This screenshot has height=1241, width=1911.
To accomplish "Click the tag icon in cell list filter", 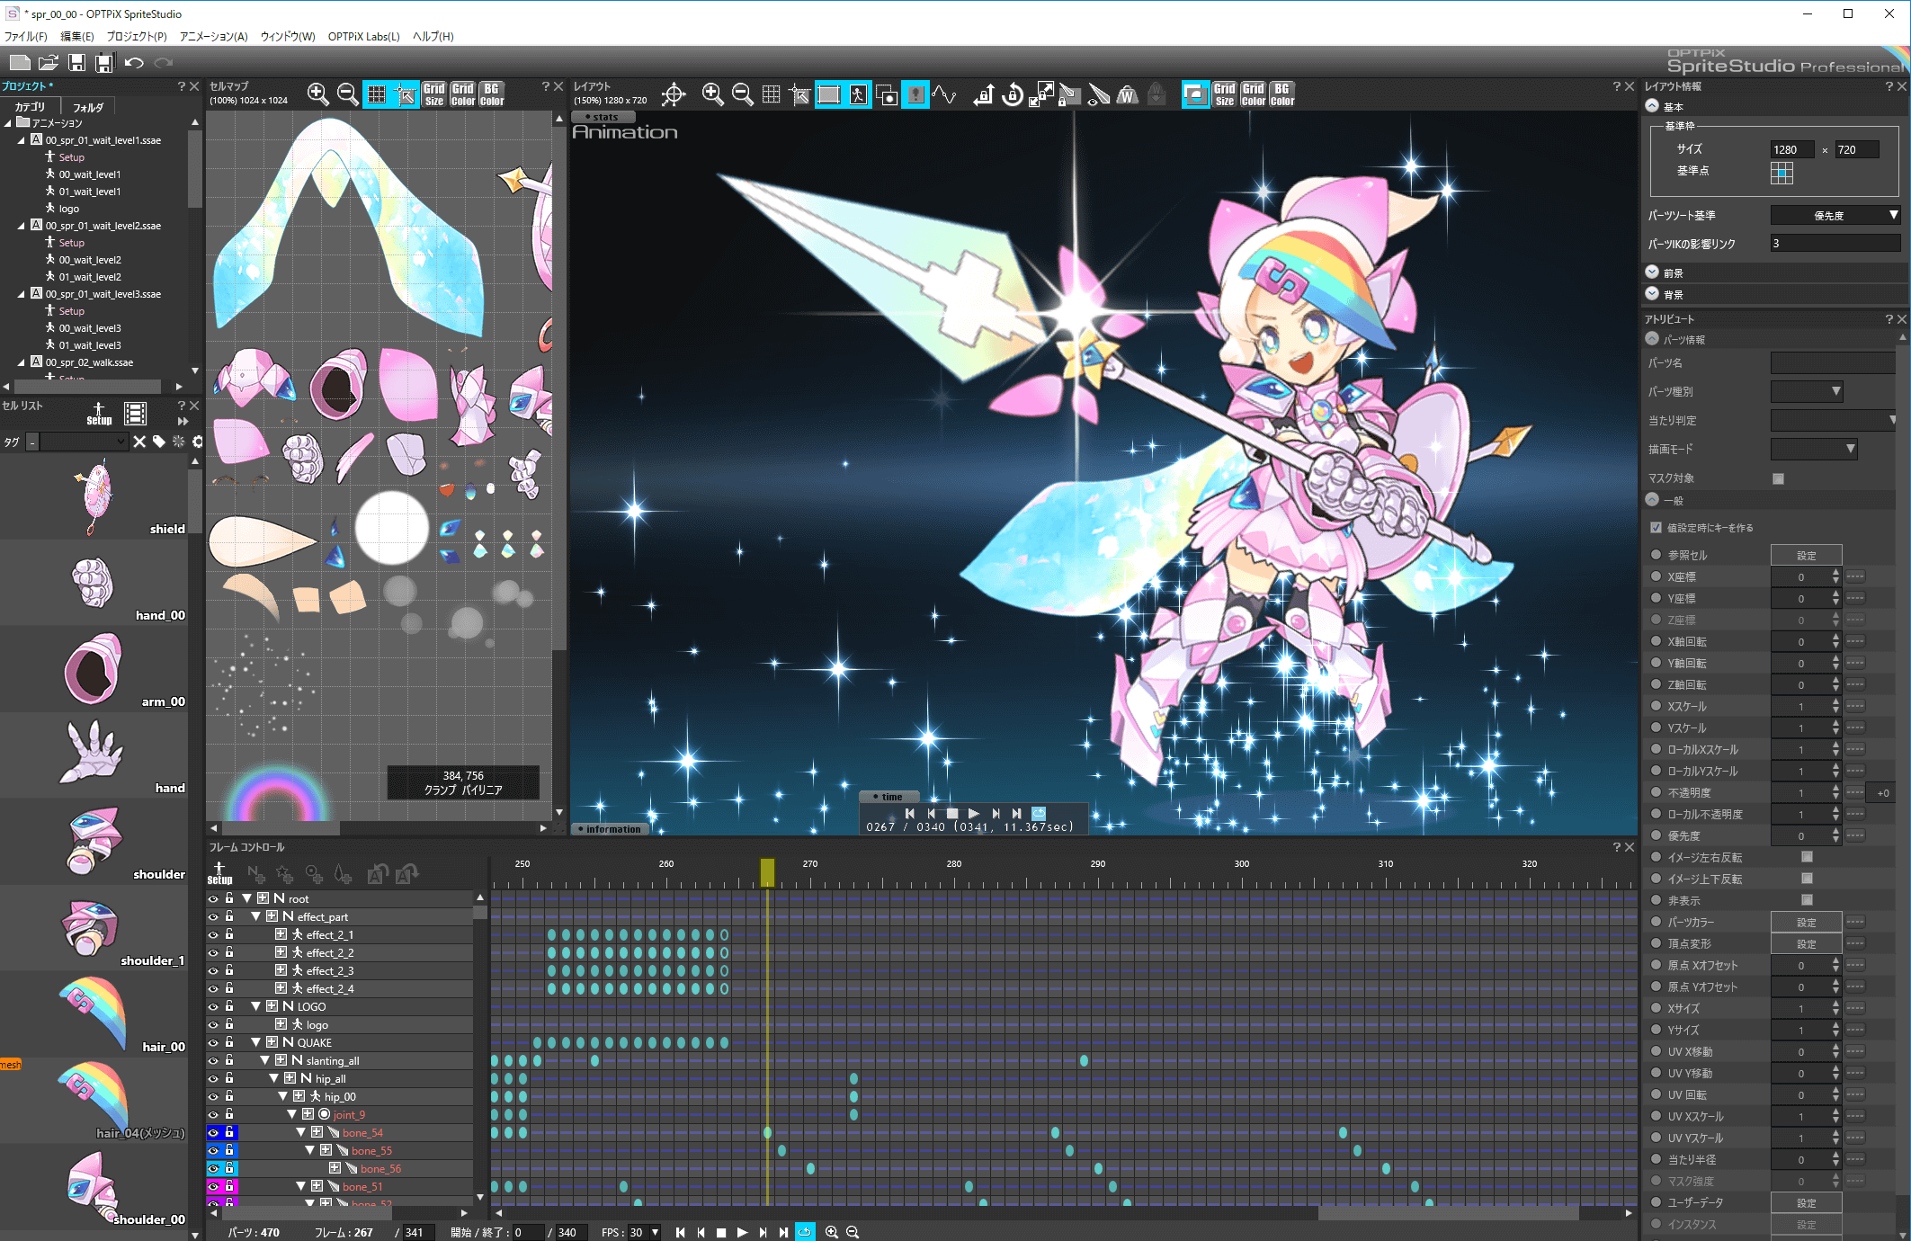I will [x=159, y=442].
